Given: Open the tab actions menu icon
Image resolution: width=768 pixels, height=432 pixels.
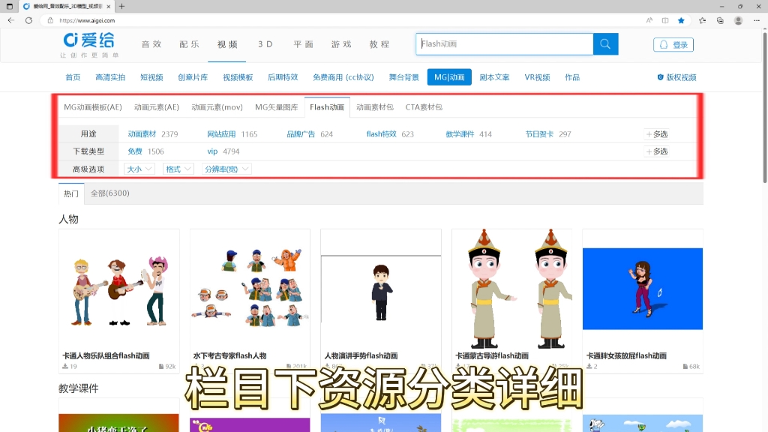Looking at the screenshot, I should tap(9, 6).
